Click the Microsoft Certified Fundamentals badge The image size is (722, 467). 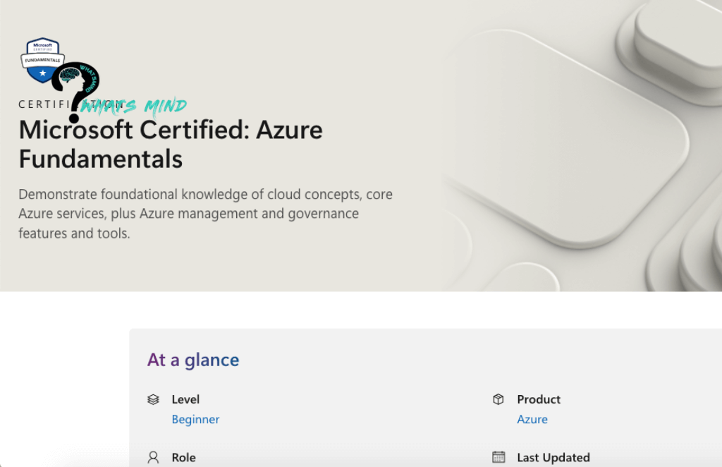[42, 60]
